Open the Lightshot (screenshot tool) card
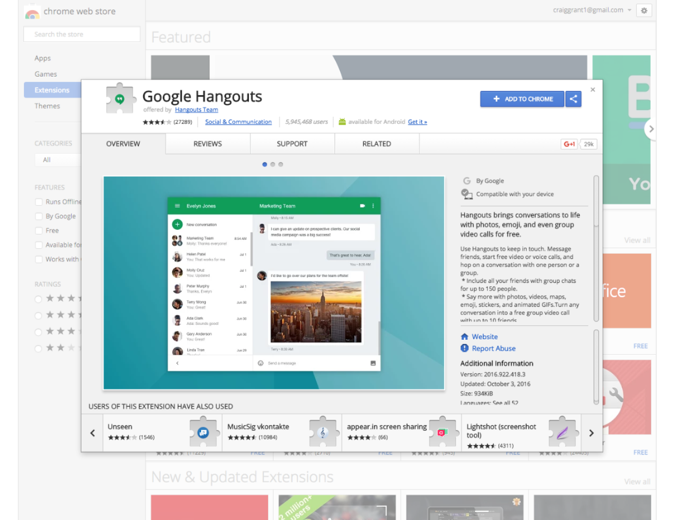The image size is (683, 520). (x=521, y=433)
